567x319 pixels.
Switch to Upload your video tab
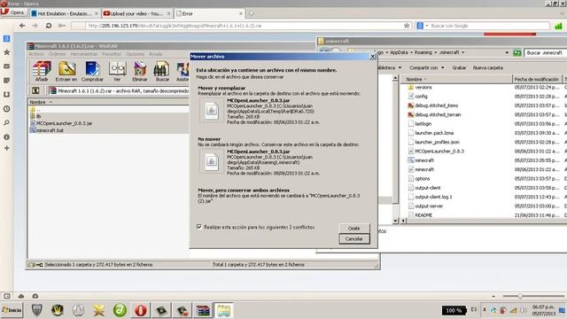[x=136, y=13]
